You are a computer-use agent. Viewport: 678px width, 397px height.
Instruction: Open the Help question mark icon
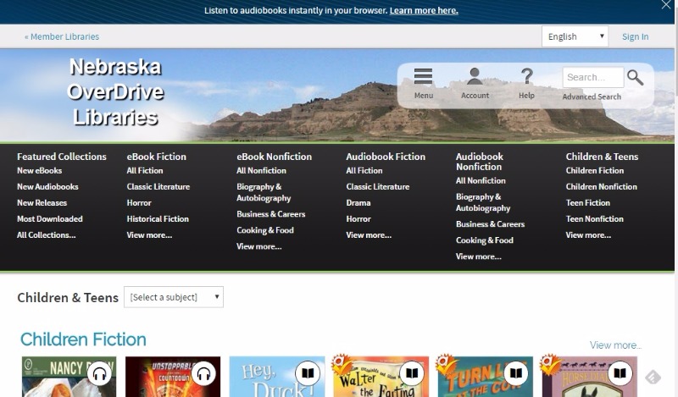pyautogui.click(x=526, y=76)
